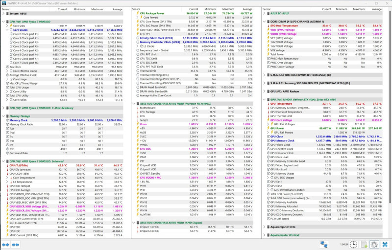Select the Command Rate row
This screenshot has height=250, width=392.
click(x=65, y=153)
